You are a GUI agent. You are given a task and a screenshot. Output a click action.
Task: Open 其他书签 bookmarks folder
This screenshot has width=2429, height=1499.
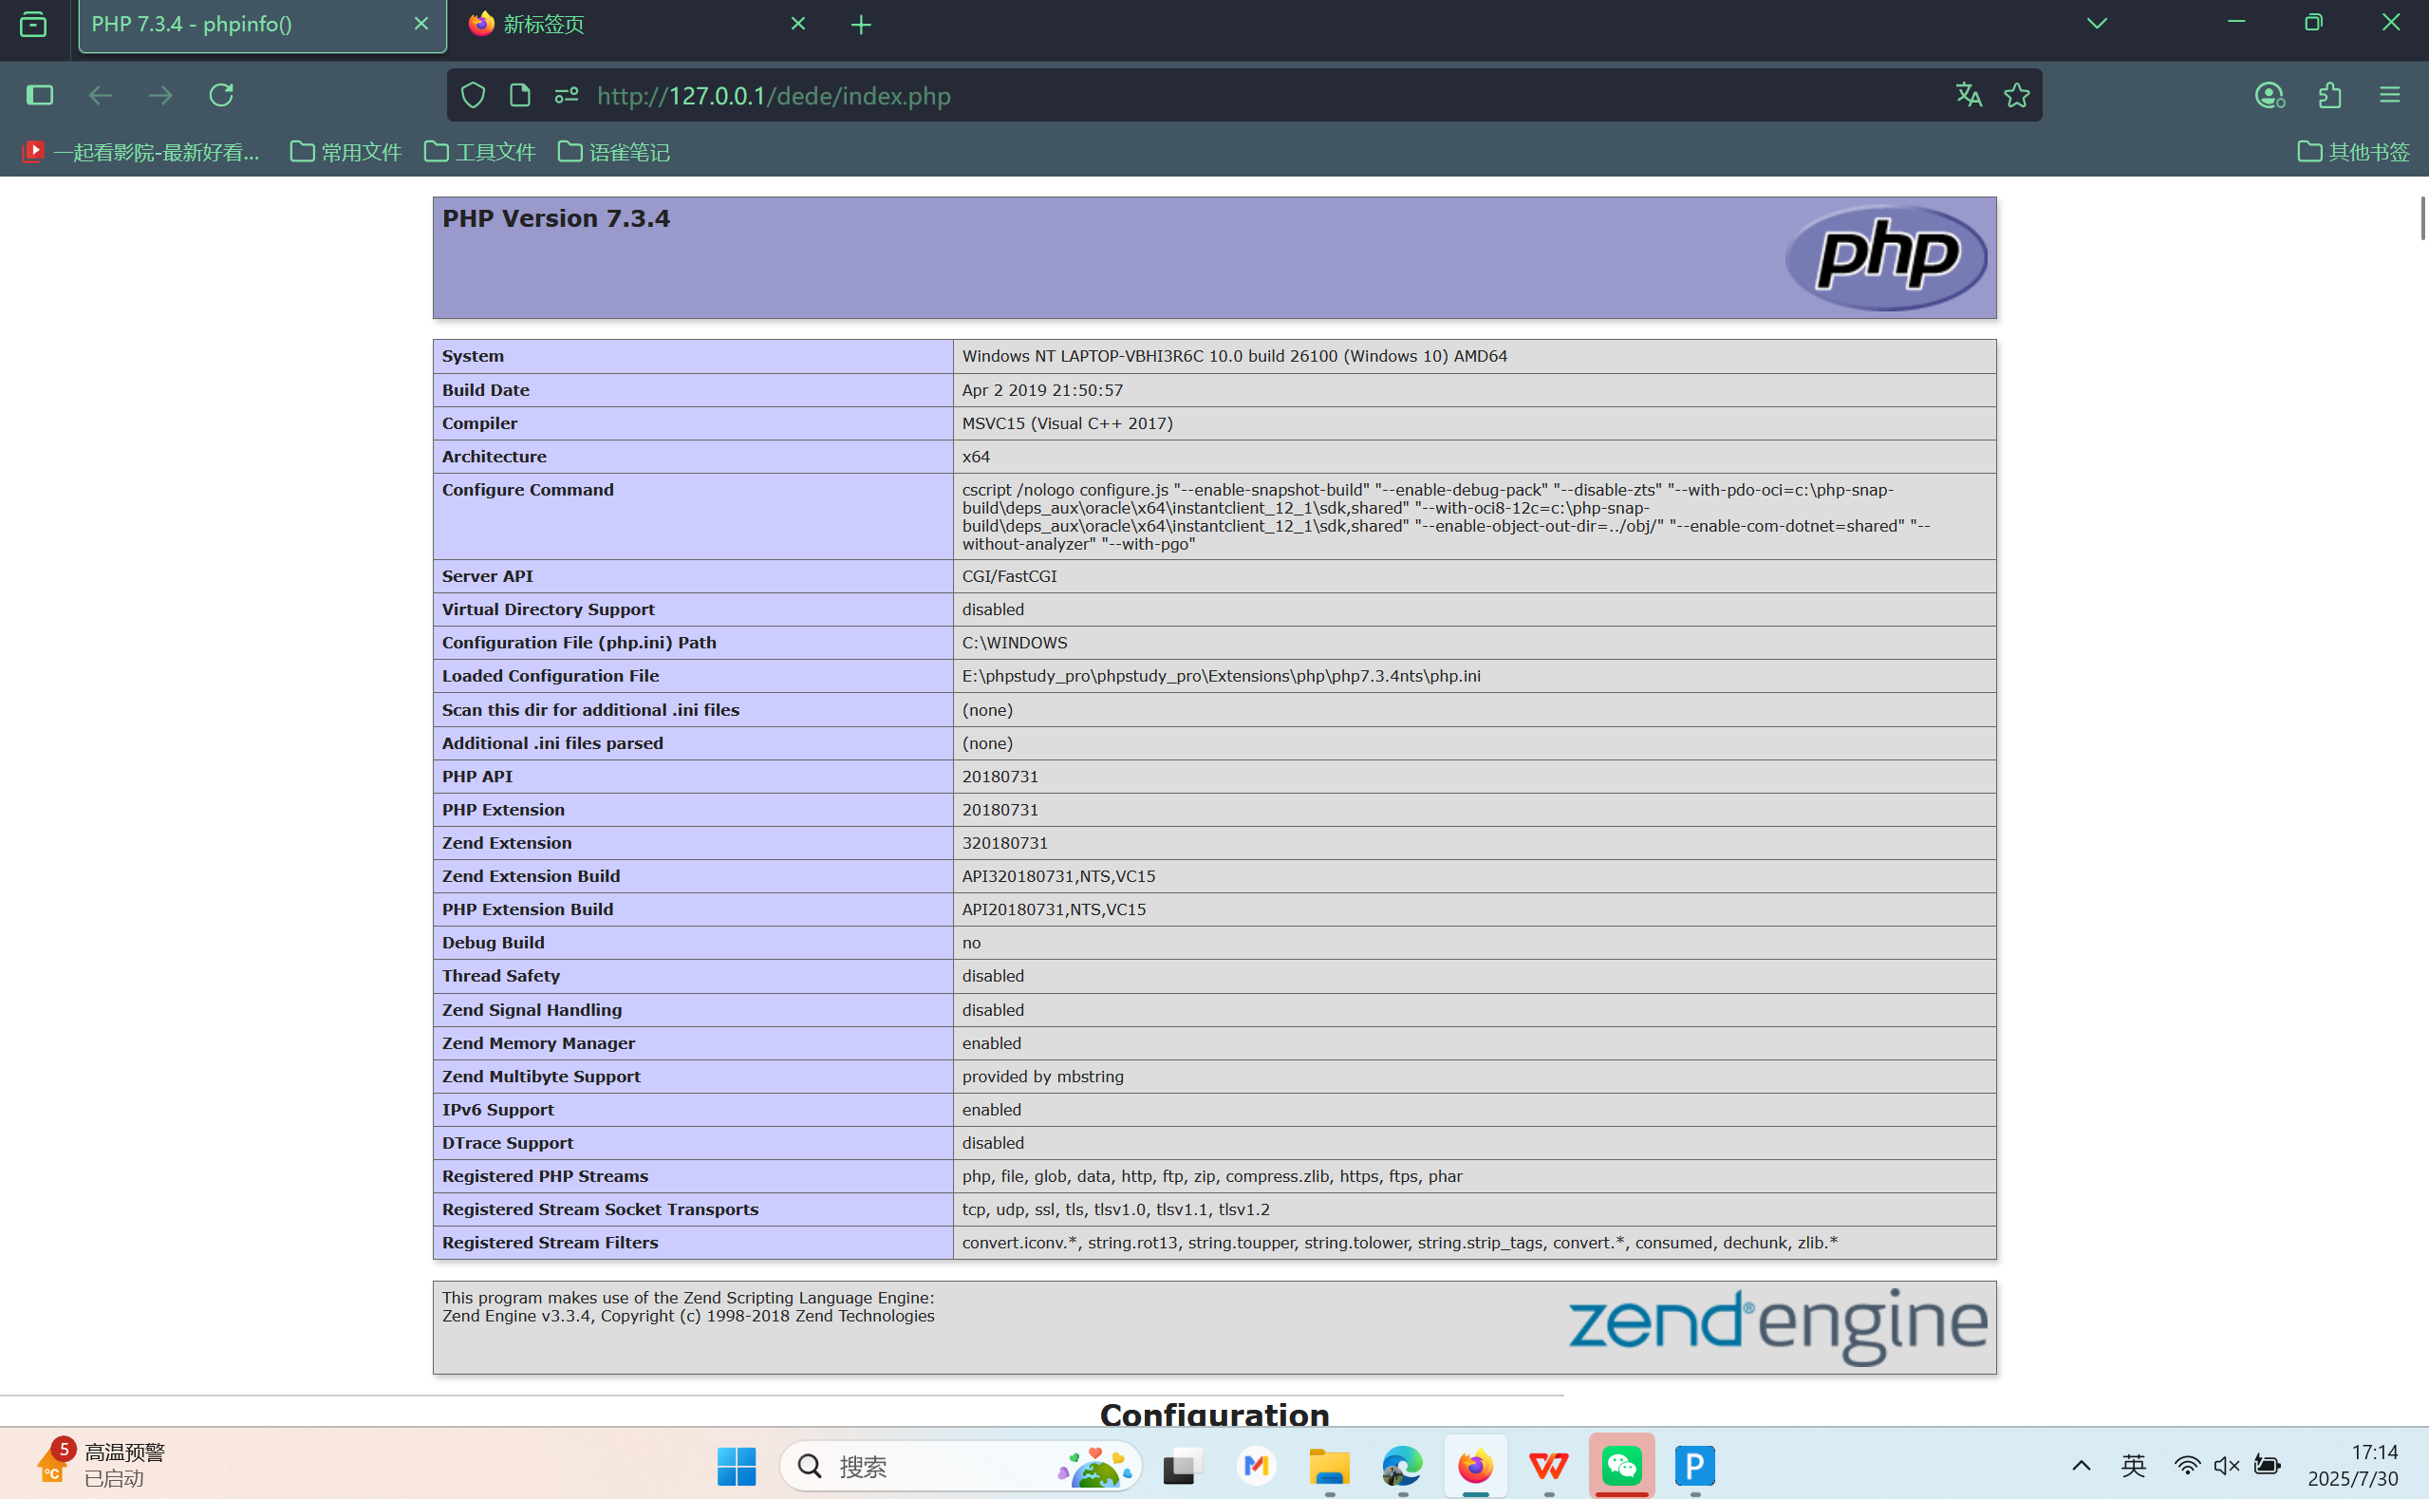tap(2353, 152)
